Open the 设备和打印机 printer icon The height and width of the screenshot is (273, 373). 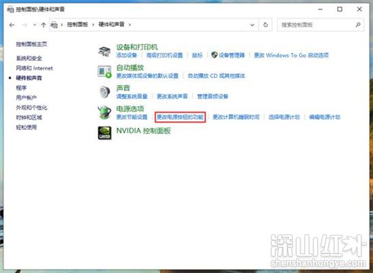pyautogui.click(x=104, y=51)
